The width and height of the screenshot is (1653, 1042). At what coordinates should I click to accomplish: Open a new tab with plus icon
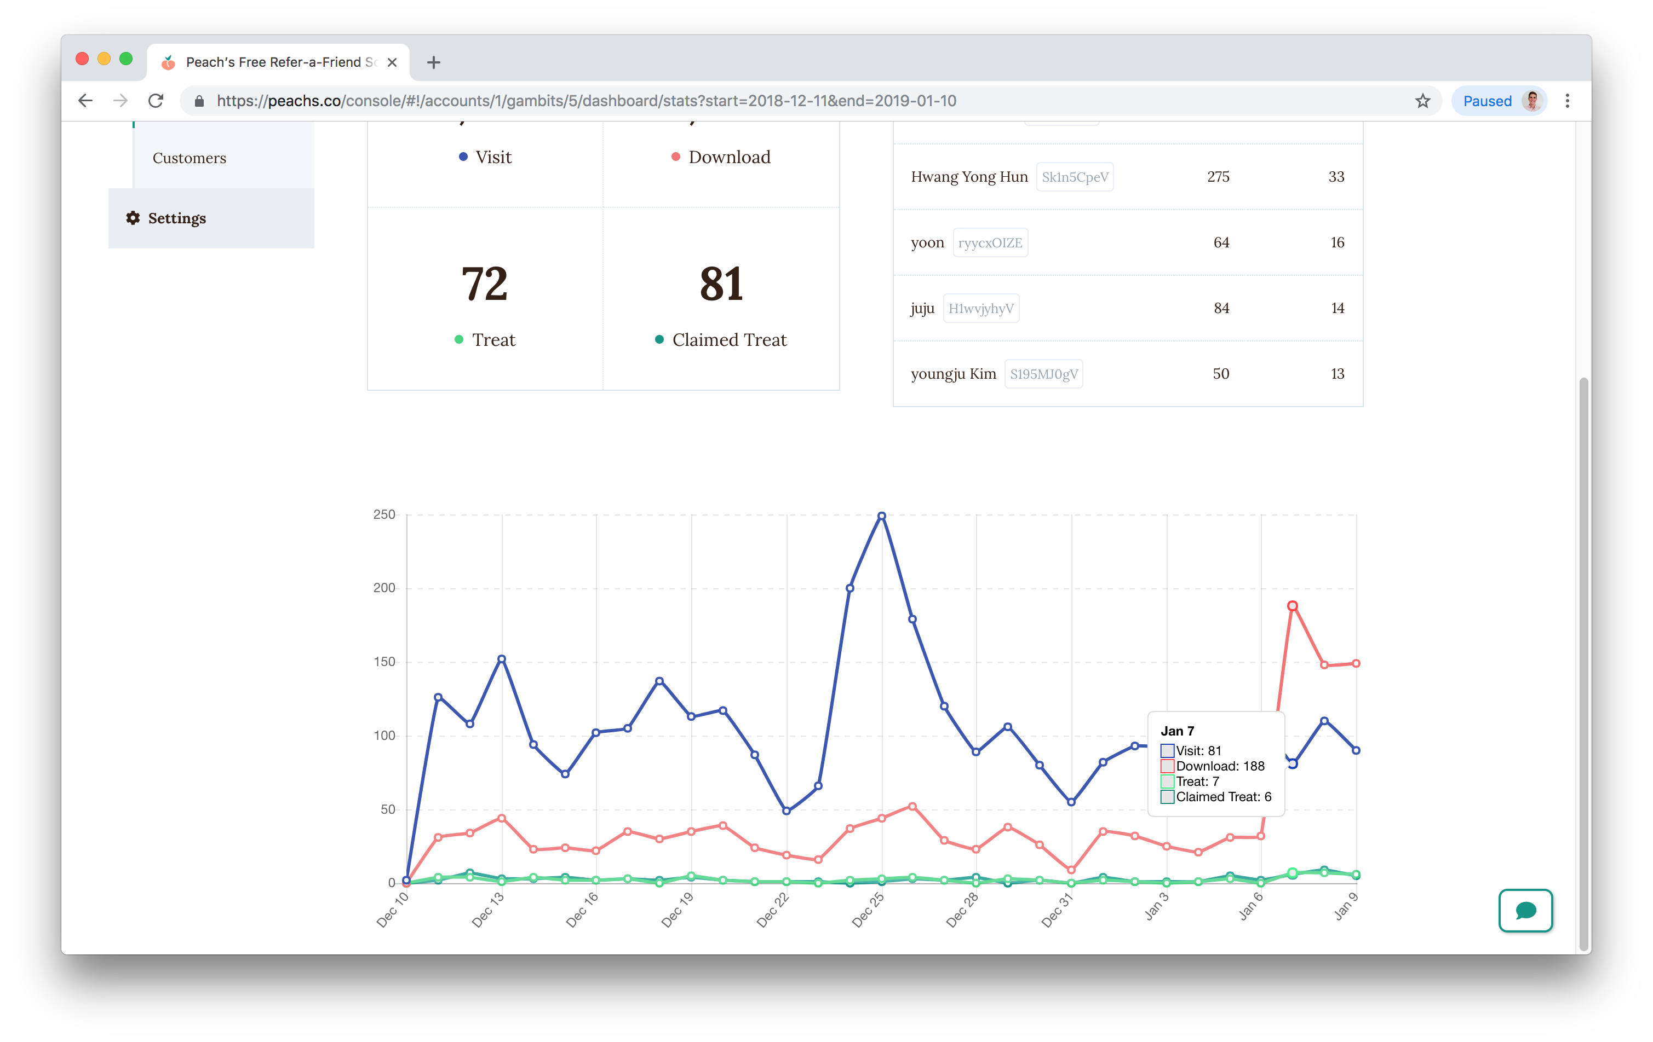tap(433, 63)
